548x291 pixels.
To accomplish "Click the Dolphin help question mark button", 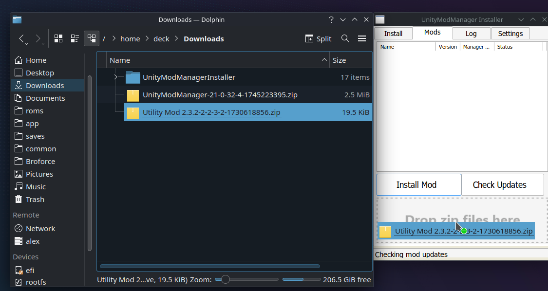I will pos(331,19).
